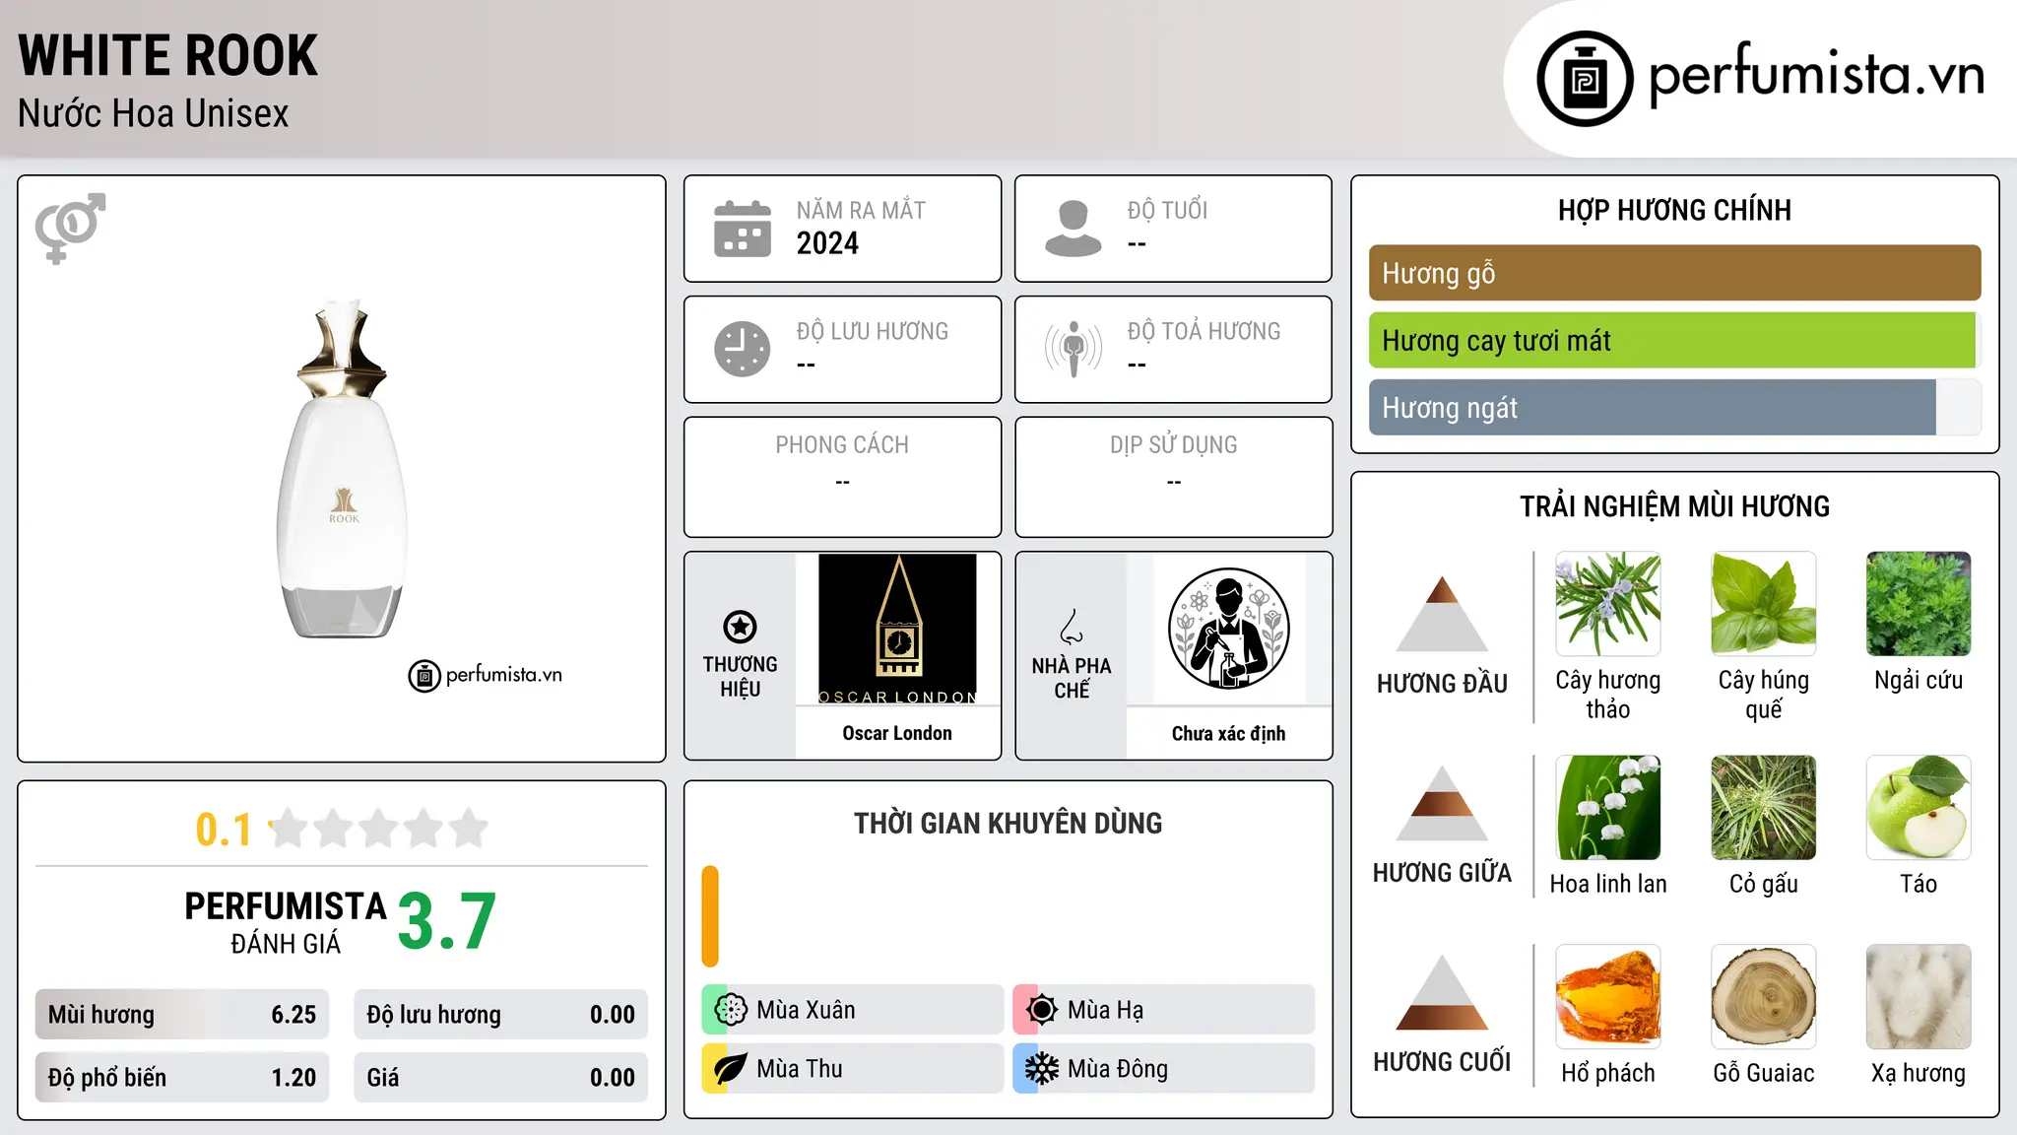2017x1135 pixels.
Task: Click the Perfumista 3.7 rating score
Action: click(446, 921)
